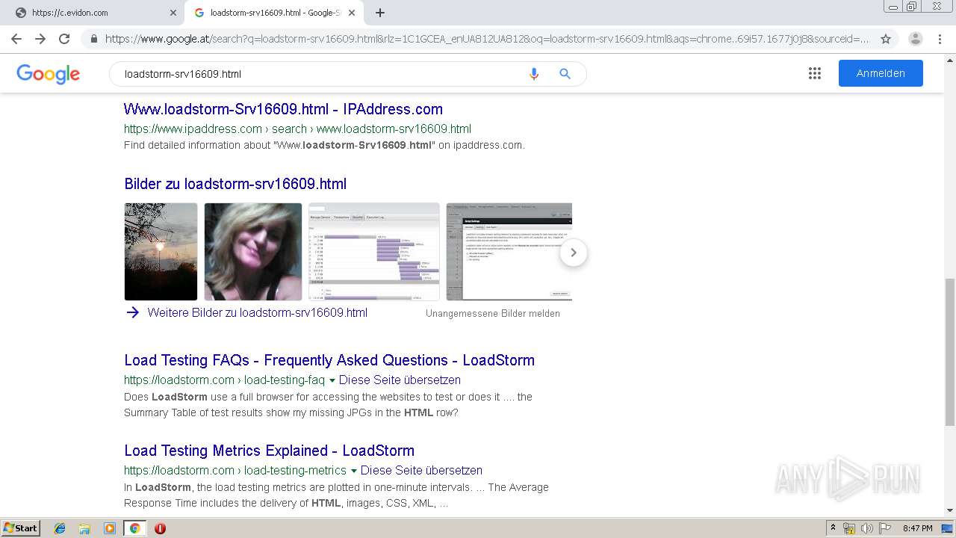Open Weitere Bilder zu loadstorm-srv16609.html

(257, 313)
